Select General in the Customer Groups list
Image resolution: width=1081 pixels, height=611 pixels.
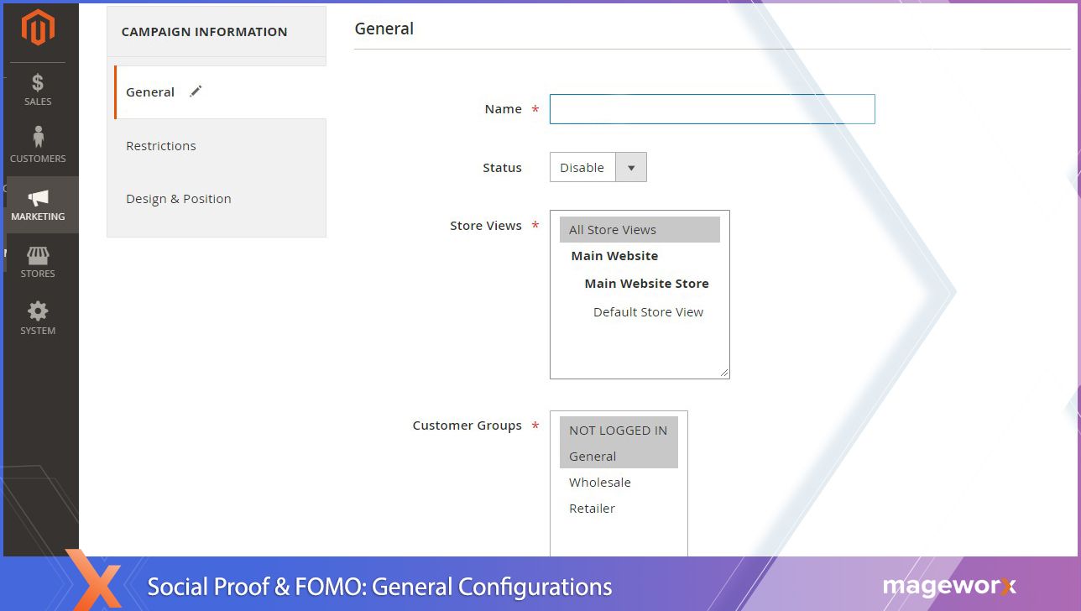coord(593,457)
